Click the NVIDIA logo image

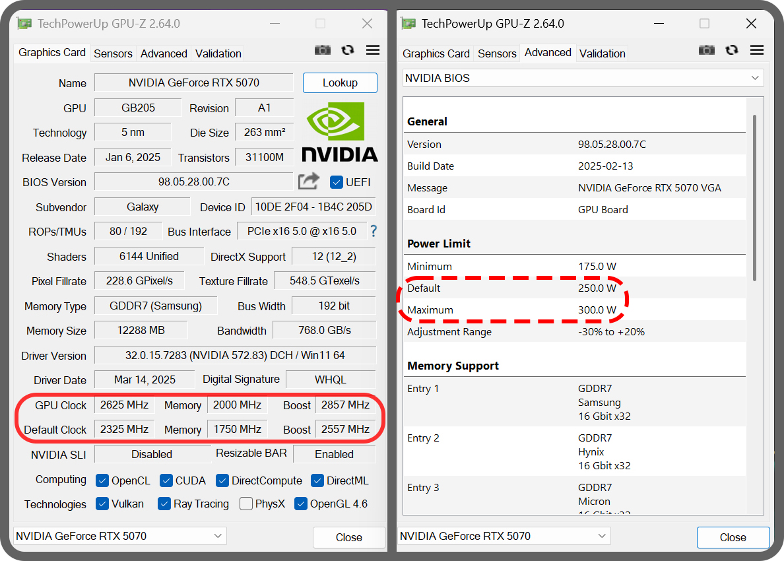339,133
